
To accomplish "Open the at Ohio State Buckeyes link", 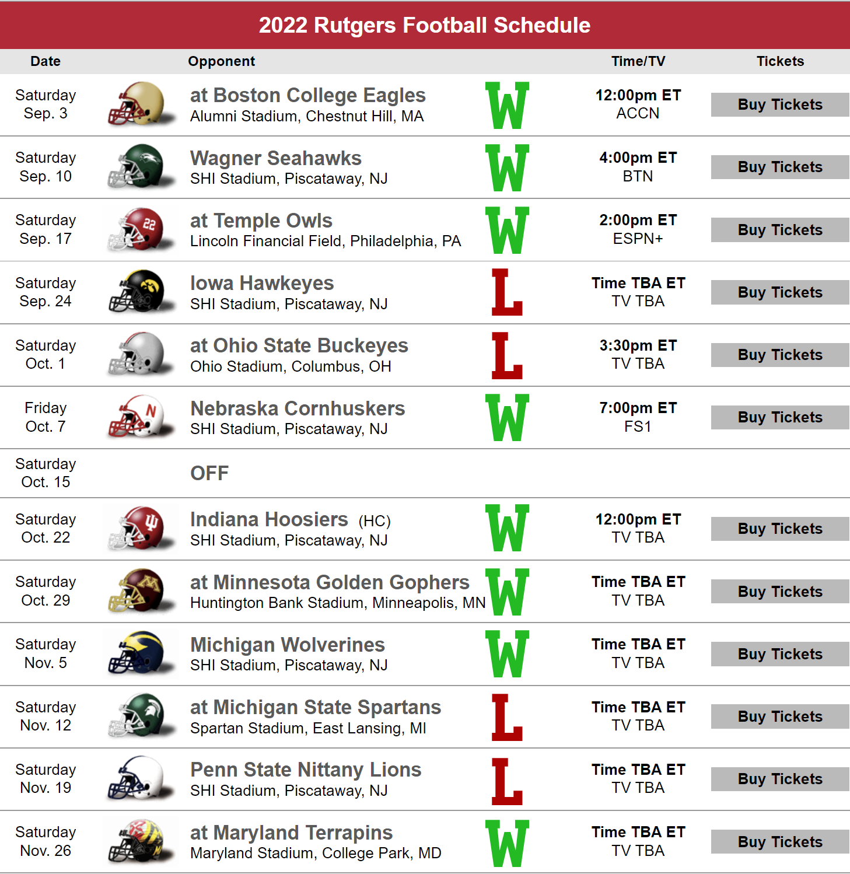I will click(299, 345).
